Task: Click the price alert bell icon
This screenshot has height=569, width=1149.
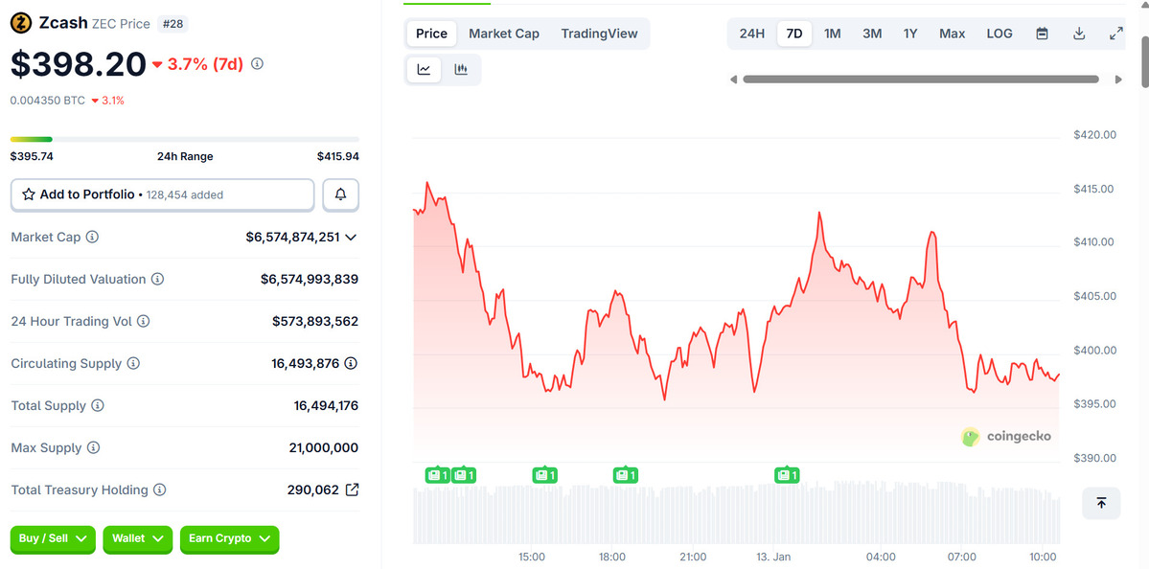Action: click(x=340, y=194)
